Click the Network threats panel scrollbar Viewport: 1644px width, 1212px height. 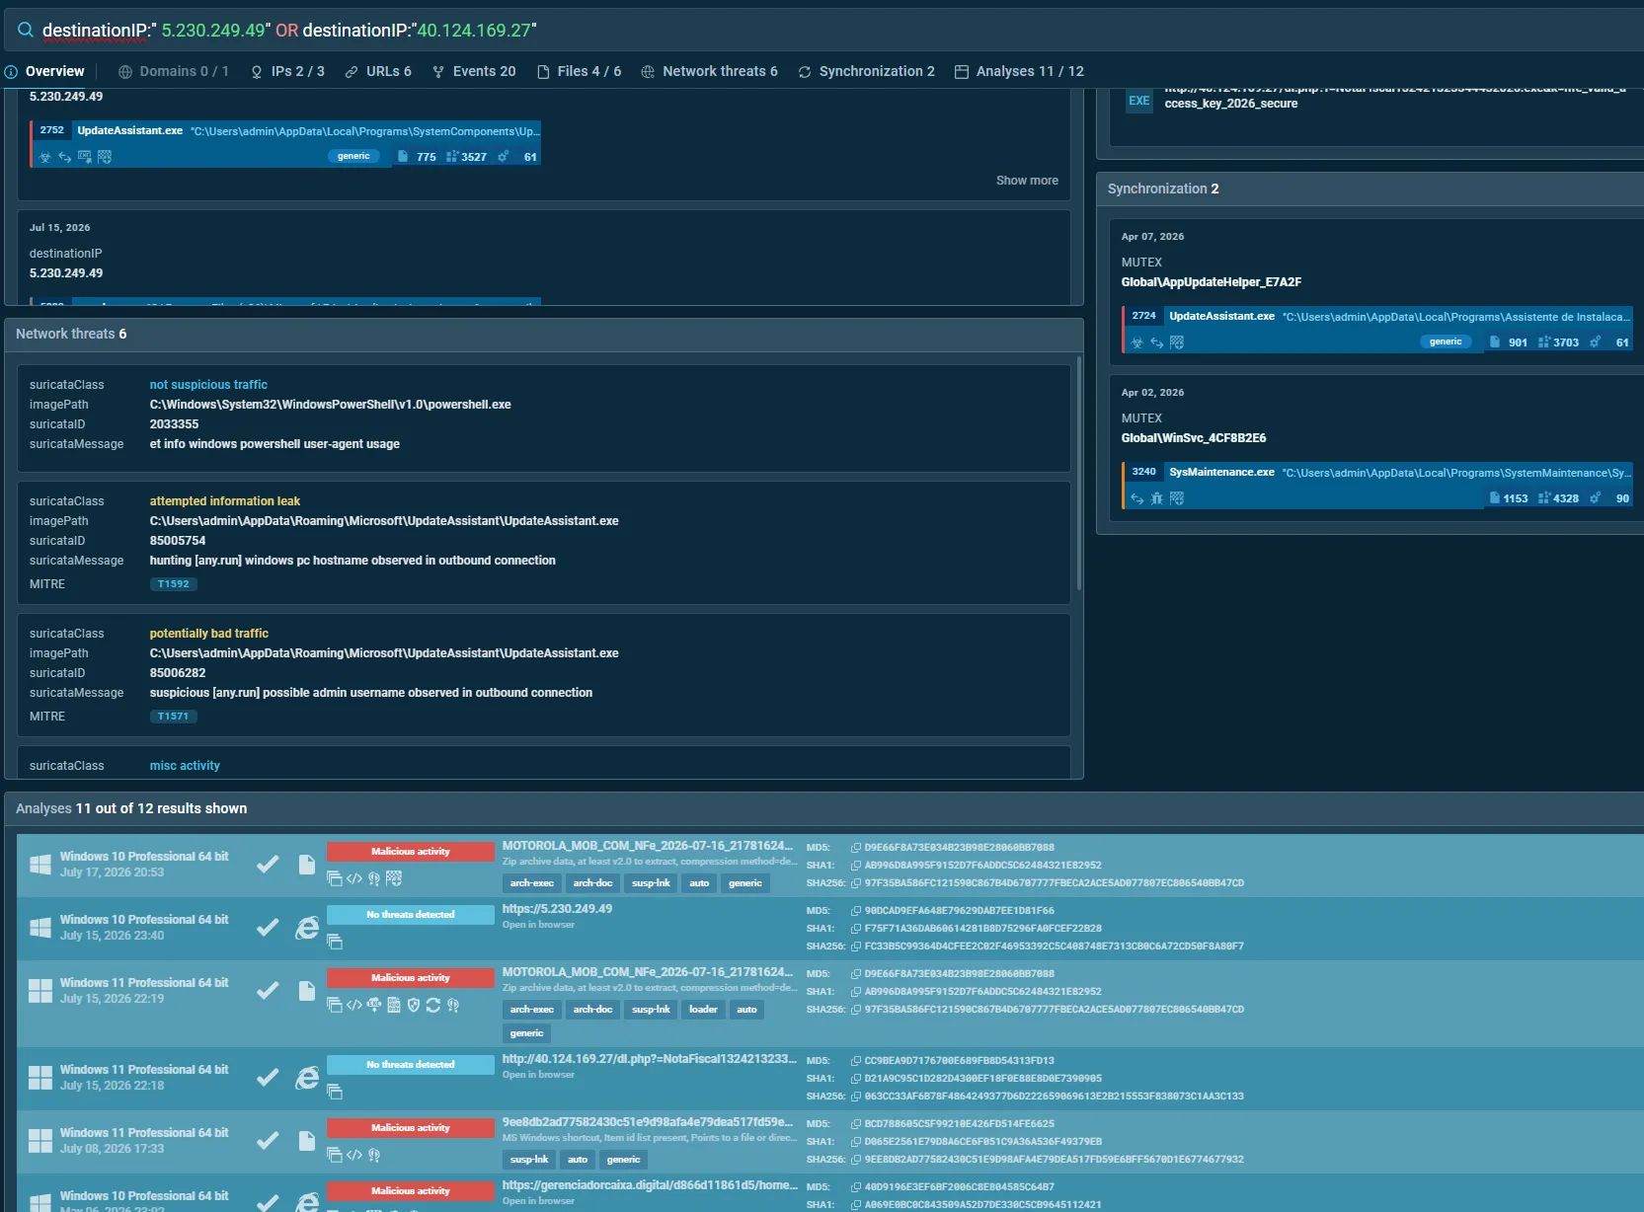click(x=1078, y=474)
